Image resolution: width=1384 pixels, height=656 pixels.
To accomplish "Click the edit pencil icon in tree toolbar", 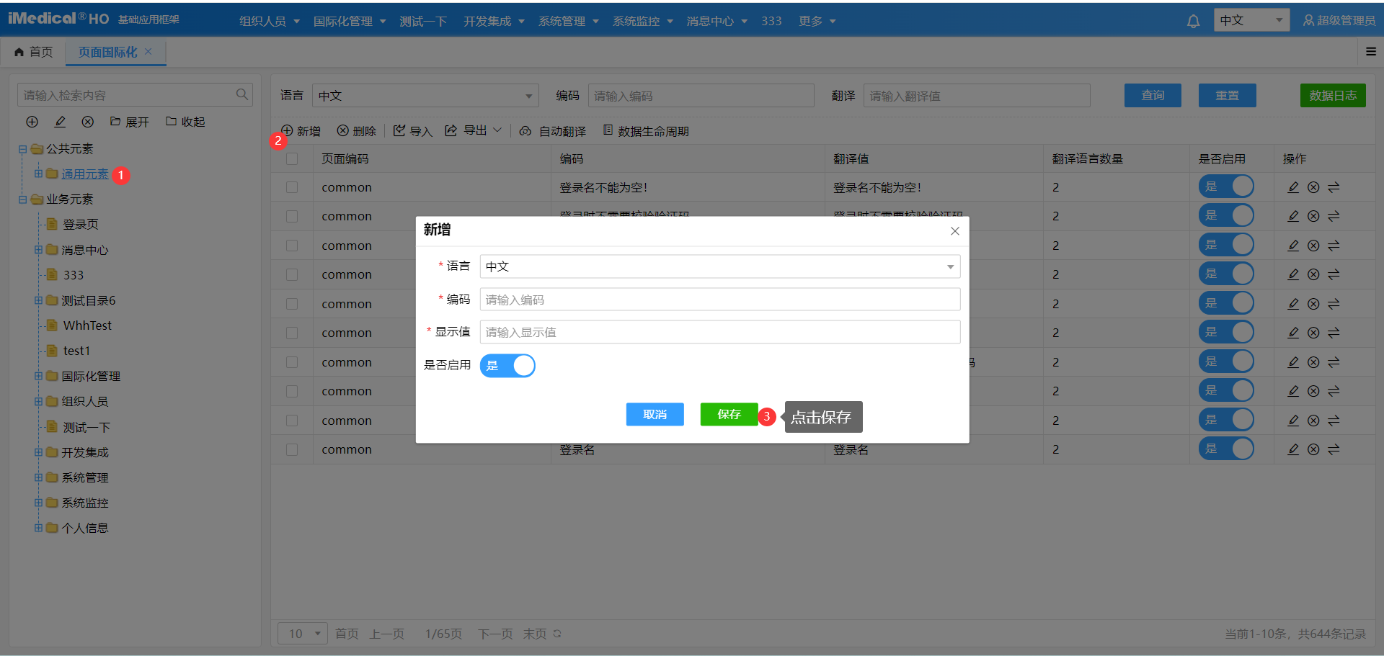I will [x=60, y=122].
